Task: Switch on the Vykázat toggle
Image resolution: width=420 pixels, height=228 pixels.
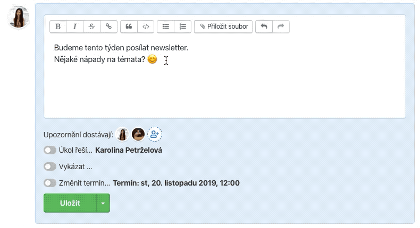Action: coord(50,166)
